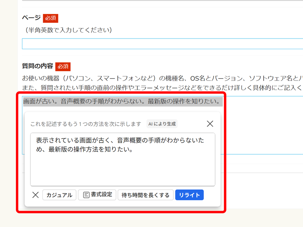Image resolution: width=303 pixels, height=227 pixels.
Task: Close the AI suggestion popup with X
Action: 210,123
